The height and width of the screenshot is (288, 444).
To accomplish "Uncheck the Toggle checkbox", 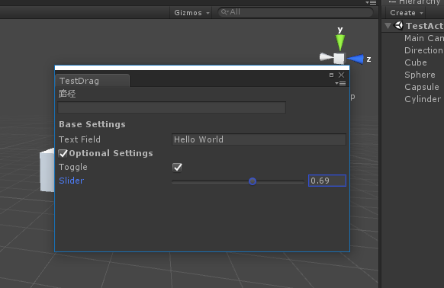I will click(x=177, y=167).
